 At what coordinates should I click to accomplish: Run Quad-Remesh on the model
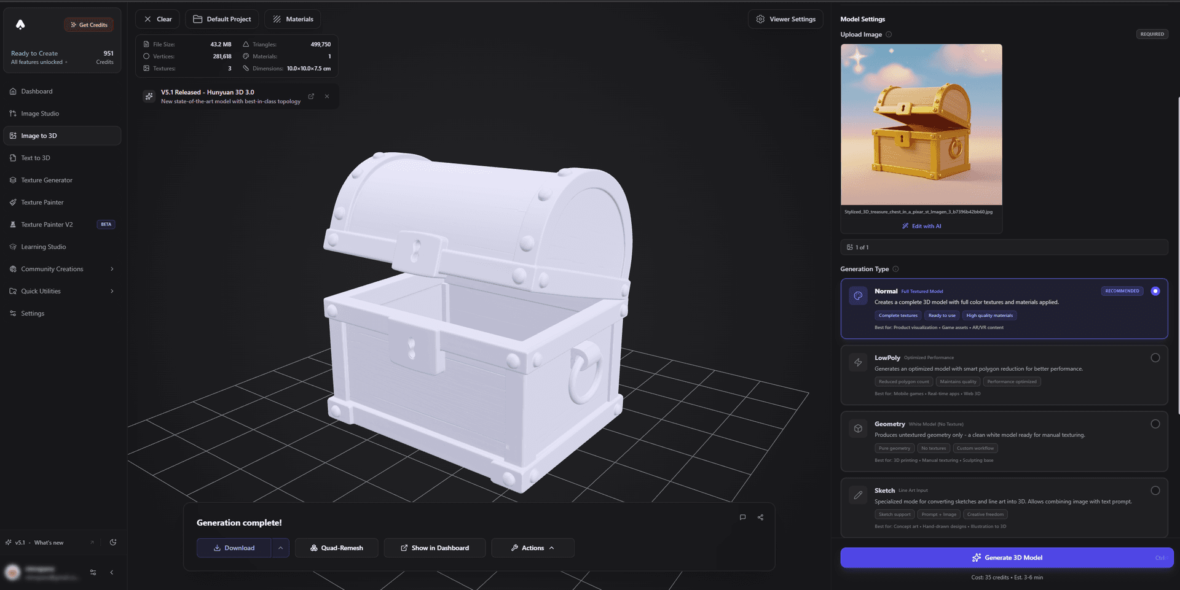336,548
